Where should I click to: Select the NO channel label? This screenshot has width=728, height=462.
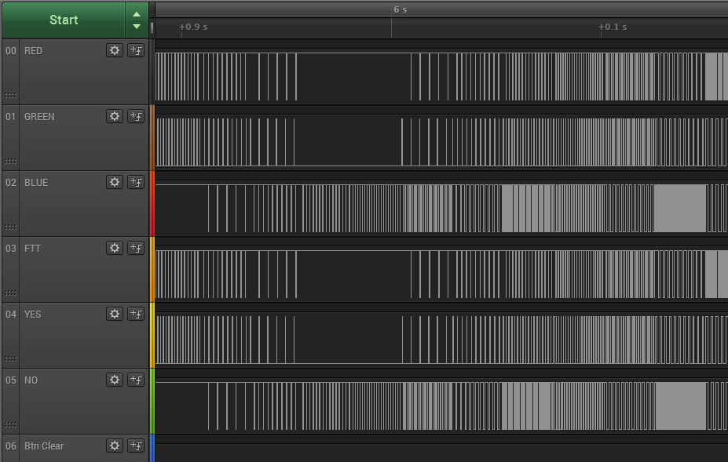click(31, 380)
